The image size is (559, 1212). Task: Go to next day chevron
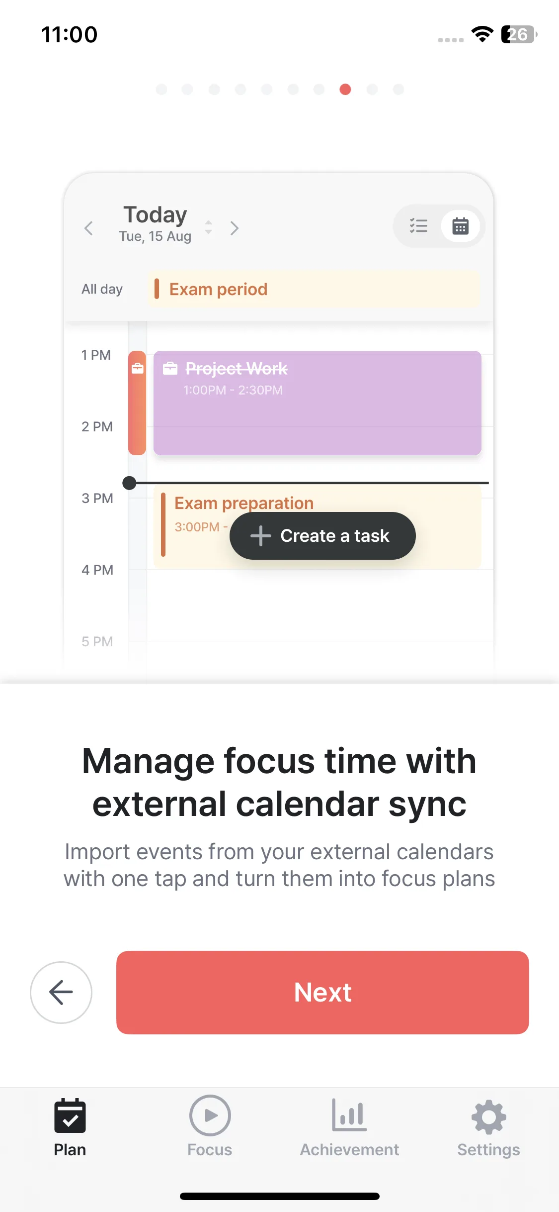pos(235,228)
